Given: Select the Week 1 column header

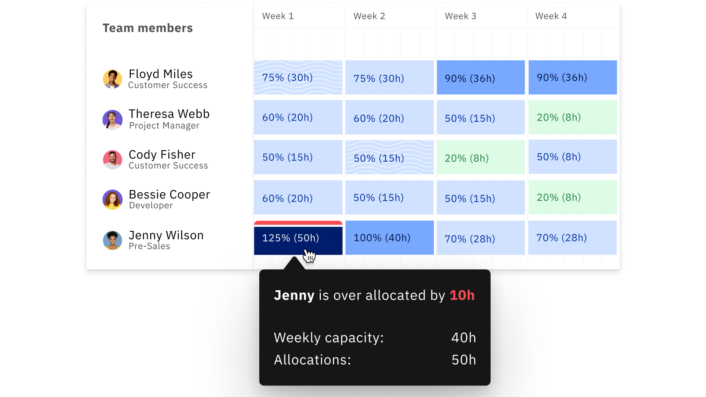Looking at the screenshot, I should point(278,16).
